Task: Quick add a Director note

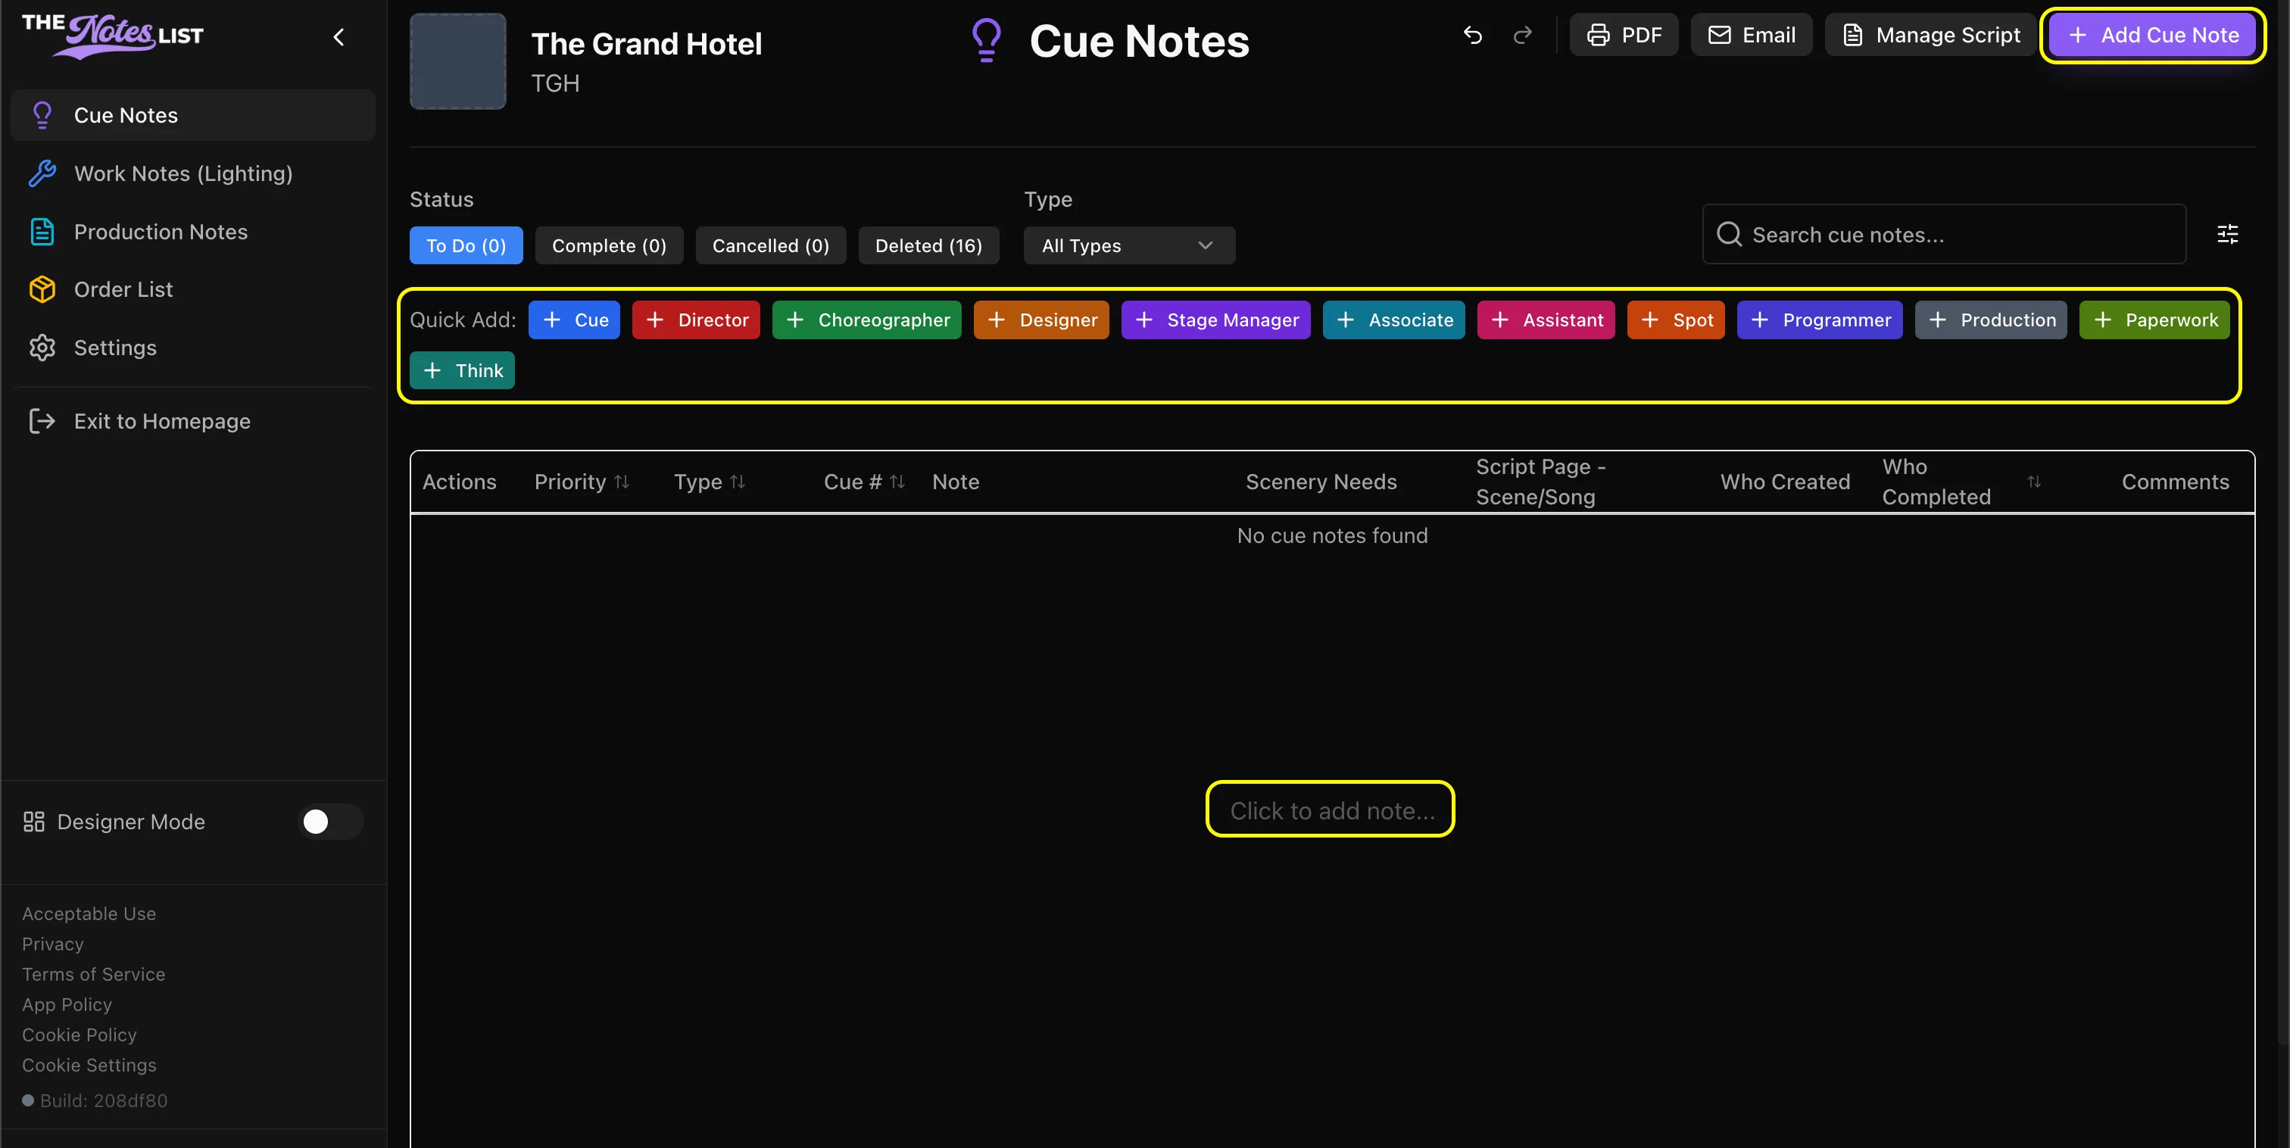Action: tap(696, 320)
